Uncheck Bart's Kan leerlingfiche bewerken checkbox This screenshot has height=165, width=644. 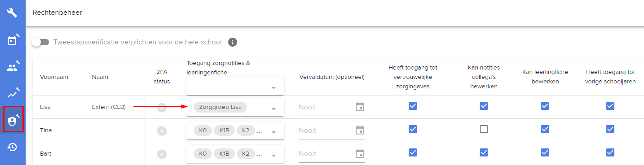click(545, 152)
